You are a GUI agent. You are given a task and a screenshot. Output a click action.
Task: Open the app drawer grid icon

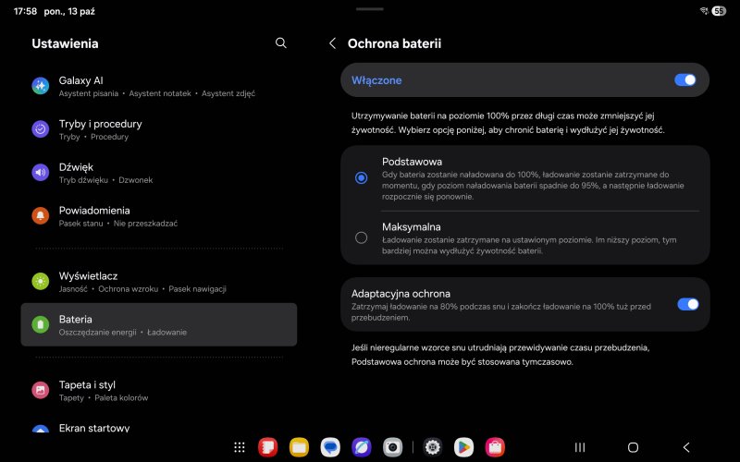click(240, 447)
